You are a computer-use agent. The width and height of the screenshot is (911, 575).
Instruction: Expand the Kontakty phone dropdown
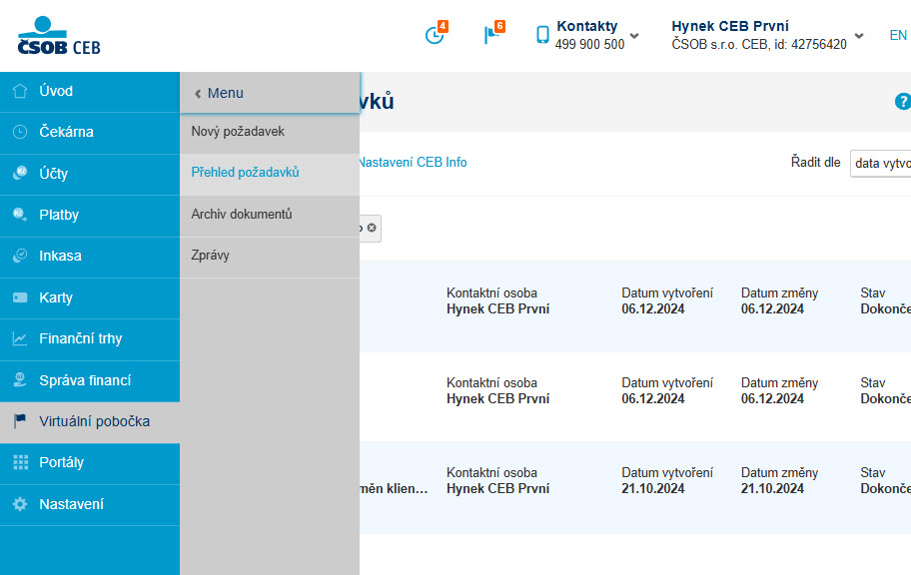point(634,35)
